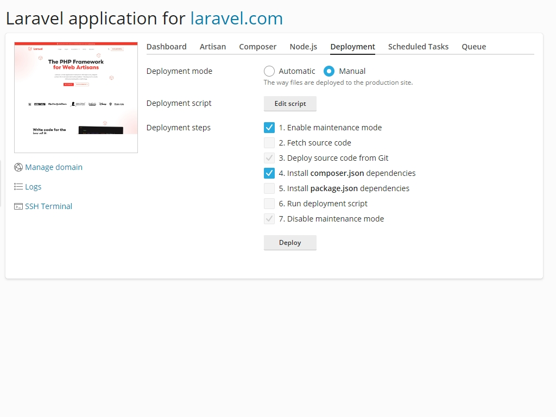Open the Node.js tab
Screen dimensions: 556x417
(x=303, y=47)
